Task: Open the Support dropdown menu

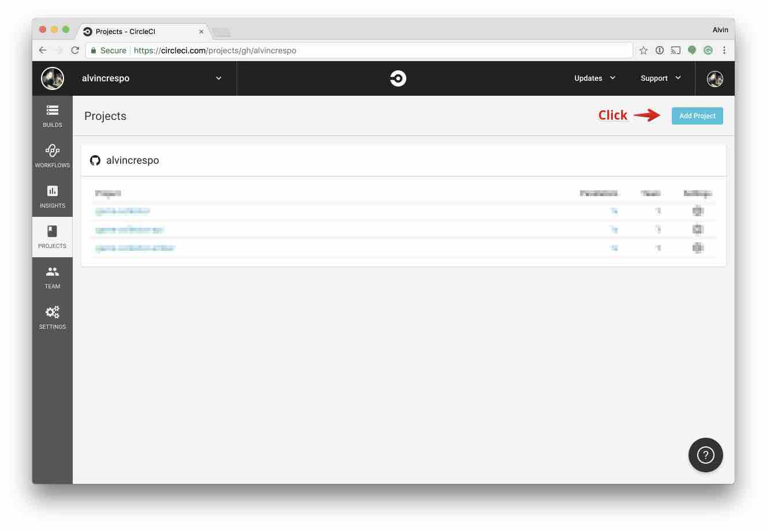Action: click(x=661, y=78)
